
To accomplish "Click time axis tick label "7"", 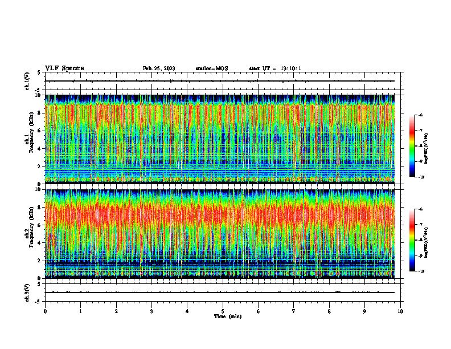I will click(x=294, y=311).
